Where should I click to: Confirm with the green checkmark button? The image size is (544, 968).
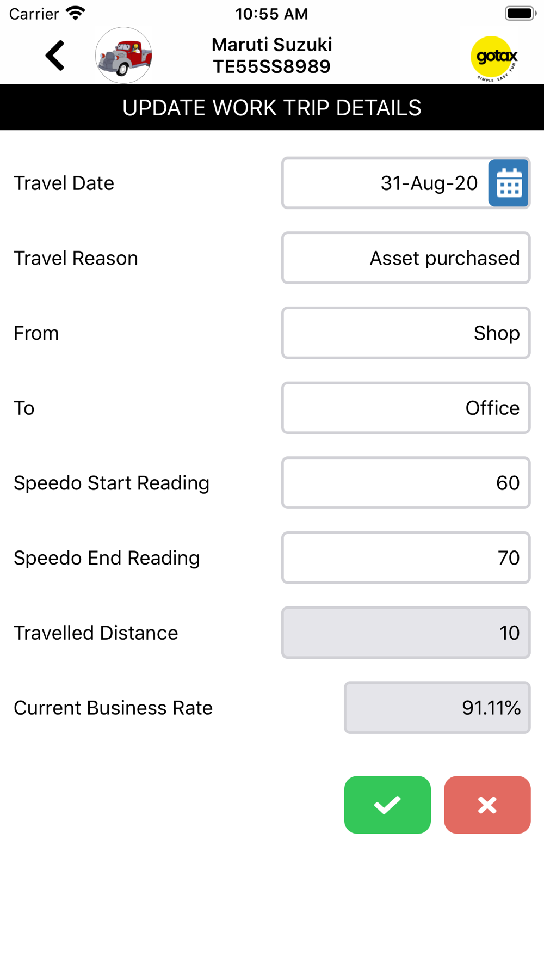coord(387,805)
